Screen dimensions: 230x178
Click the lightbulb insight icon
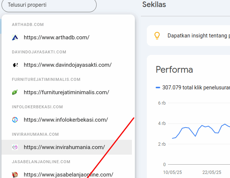coord(157,36)
